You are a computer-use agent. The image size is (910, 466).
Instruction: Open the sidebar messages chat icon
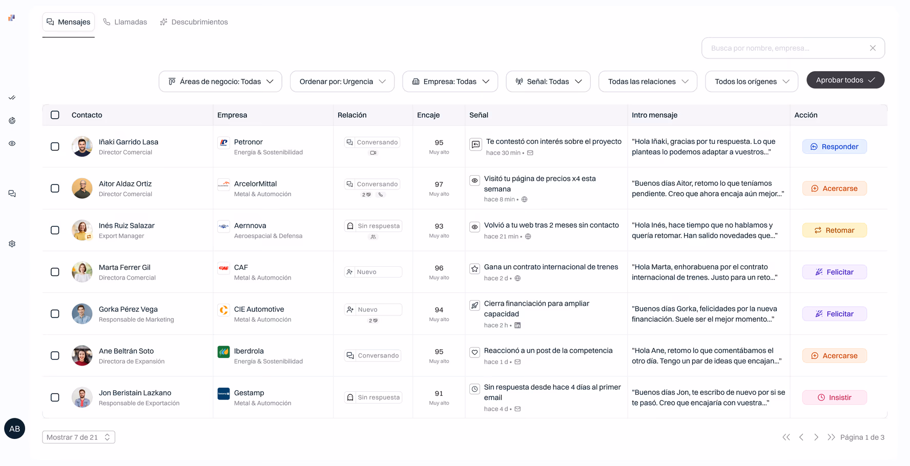[12, 194]
